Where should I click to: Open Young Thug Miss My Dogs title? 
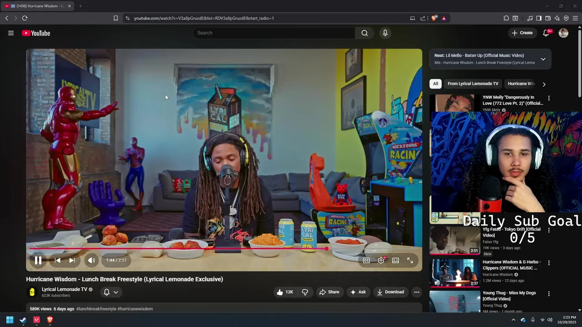click(x=509, y=296)
